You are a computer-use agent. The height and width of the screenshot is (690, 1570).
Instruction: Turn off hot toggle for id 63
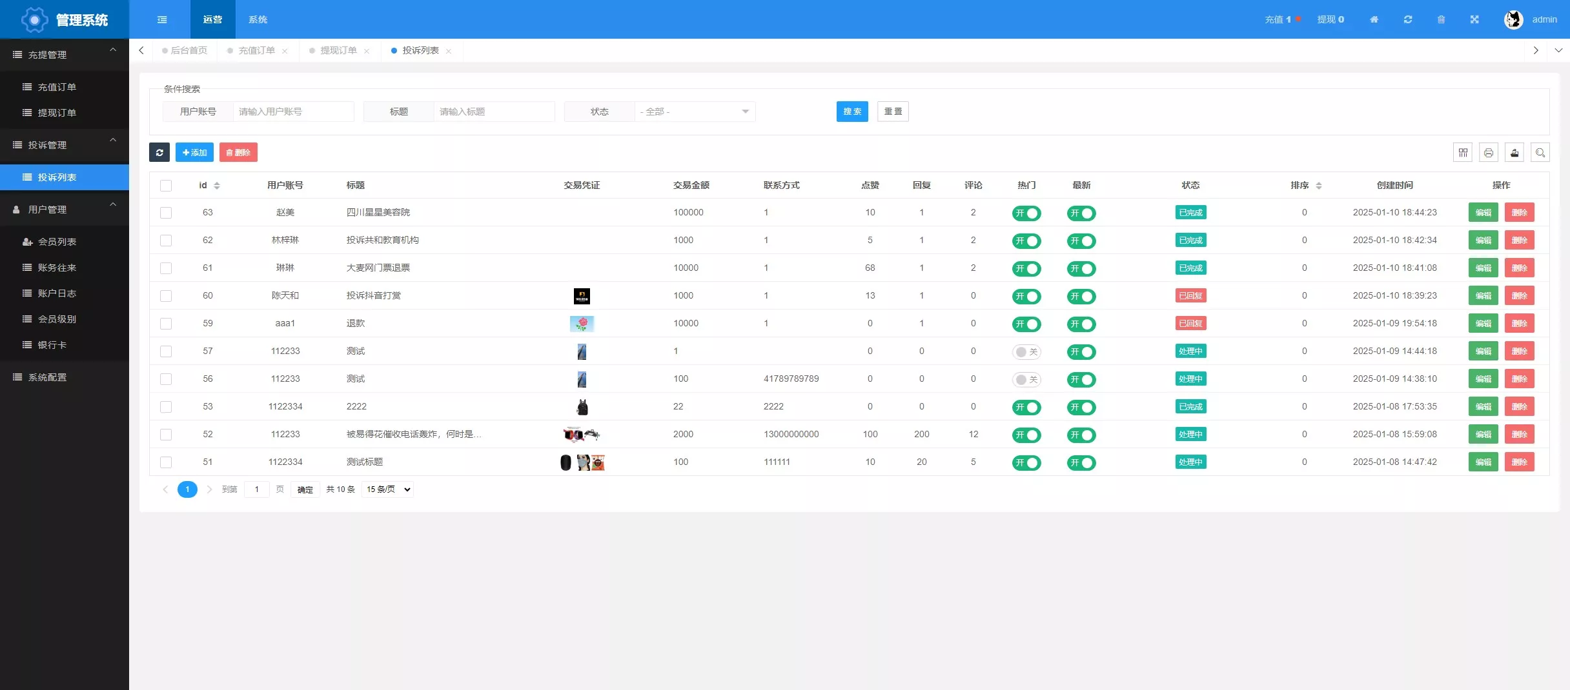1026,213
